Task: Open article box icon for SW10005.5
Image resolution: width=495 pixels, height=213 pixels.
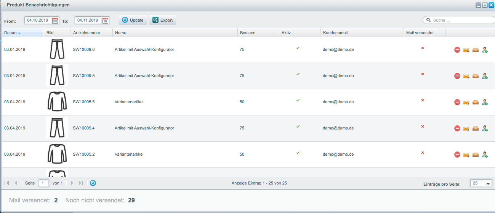Action: [476, 102]
